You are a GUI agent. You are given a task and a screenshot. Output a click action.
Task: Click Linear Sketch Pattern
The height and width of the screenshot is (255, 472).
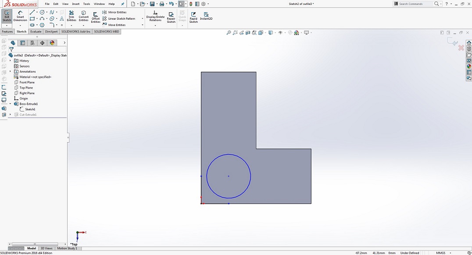pyautogui.click(x=119, y=19)
